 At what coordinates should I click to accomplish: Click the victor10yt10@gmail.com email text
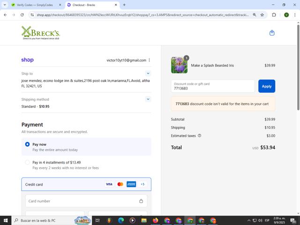[126, 60]
